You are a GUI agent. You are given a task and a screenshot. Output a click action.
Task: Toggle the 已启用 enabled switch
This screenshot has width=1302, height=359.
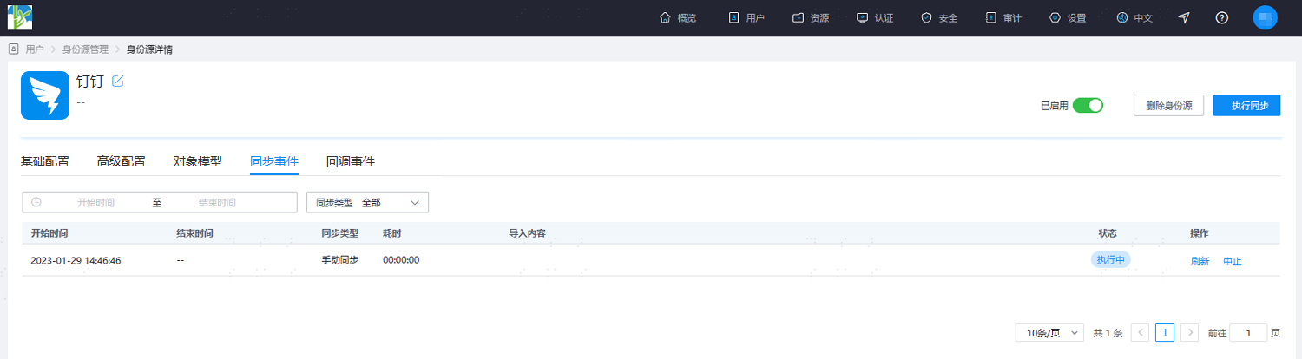[1088, 105]
